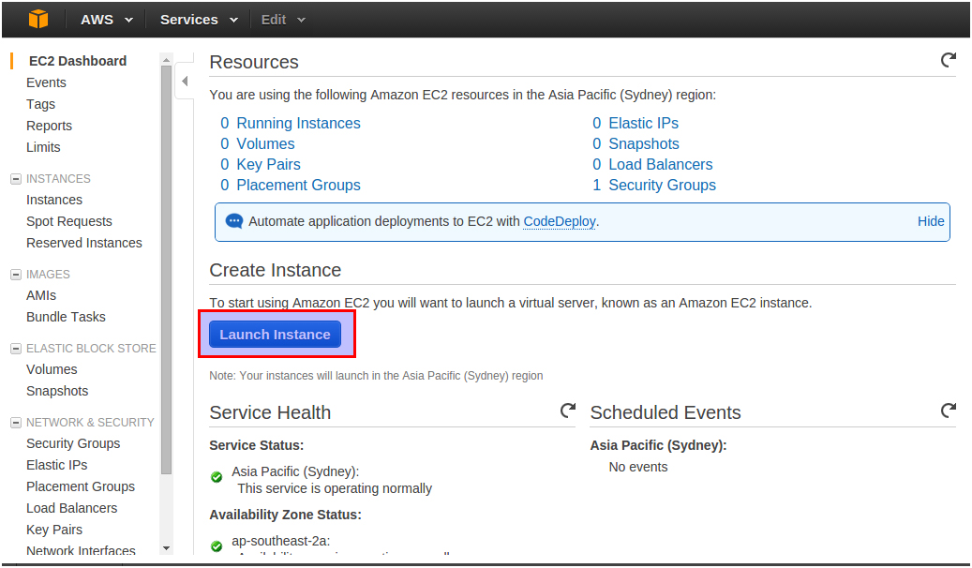Screen dimensions: 972x568
Task: Refresh the Service Health panel
Action: click(568, 411)
